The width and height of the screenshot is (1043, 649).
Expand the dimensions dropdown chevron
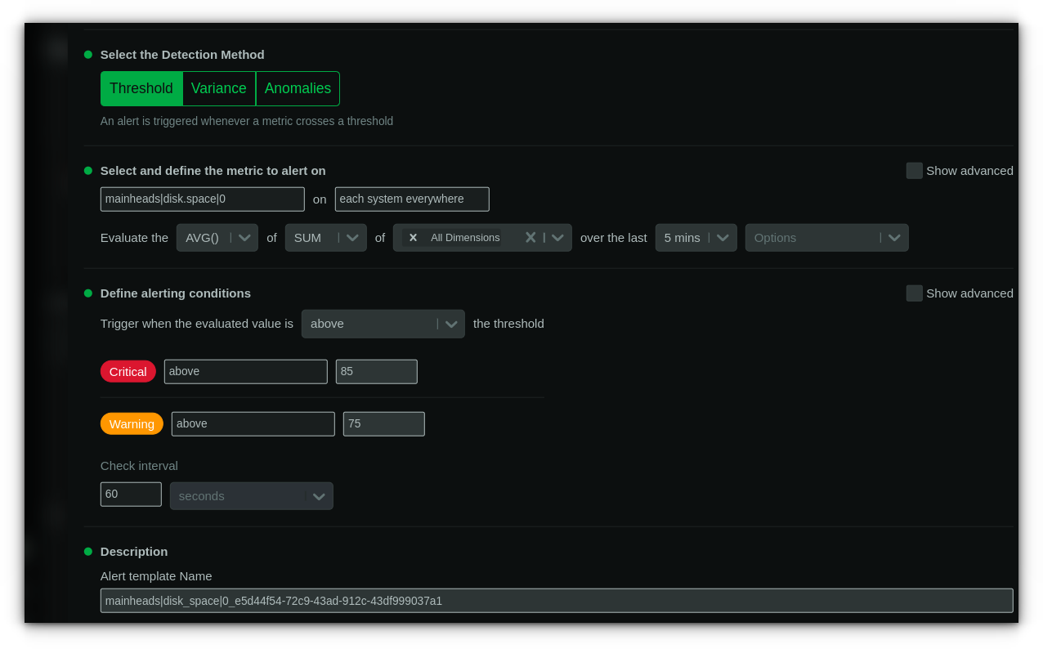557,238
